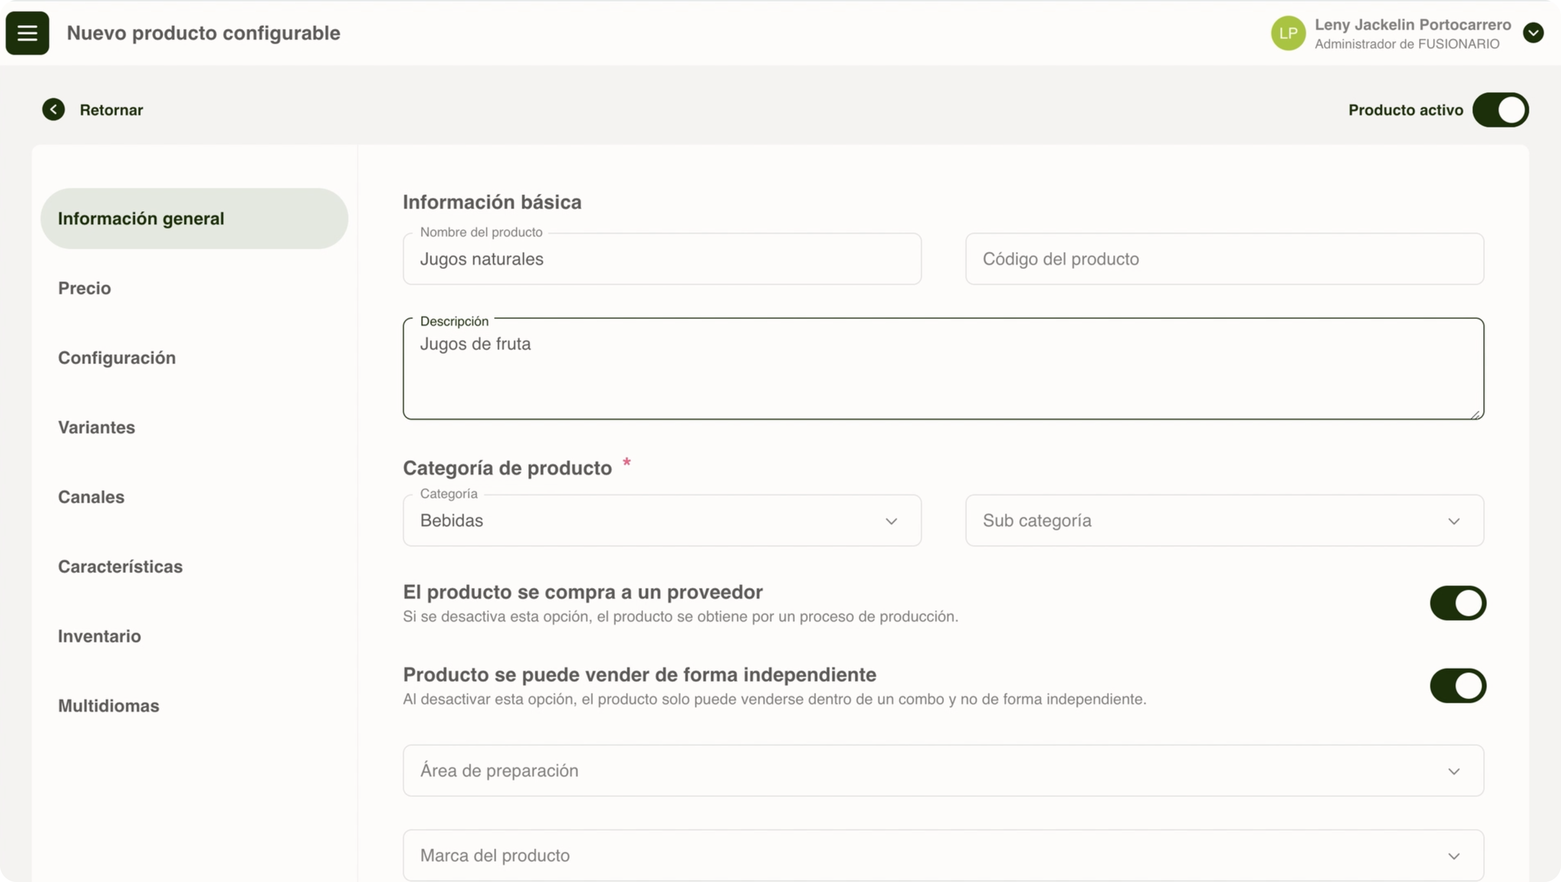Click the Descripción textarea resize handle
This screenshot has width=1561, height=882.
click(x=1476, y=415)
